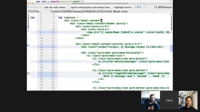Click the (click)="delete(message)" anchor line
200x112 pixels.
click(x=134, y=62)
